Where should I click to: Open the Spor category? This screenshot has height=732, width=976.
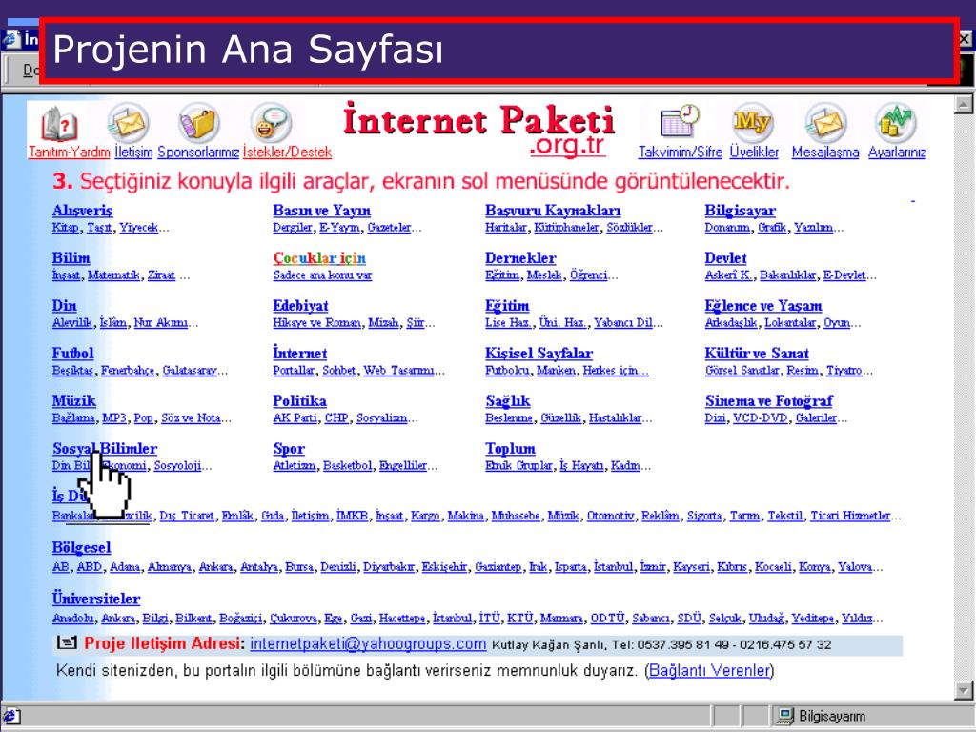tap(289, 449)
